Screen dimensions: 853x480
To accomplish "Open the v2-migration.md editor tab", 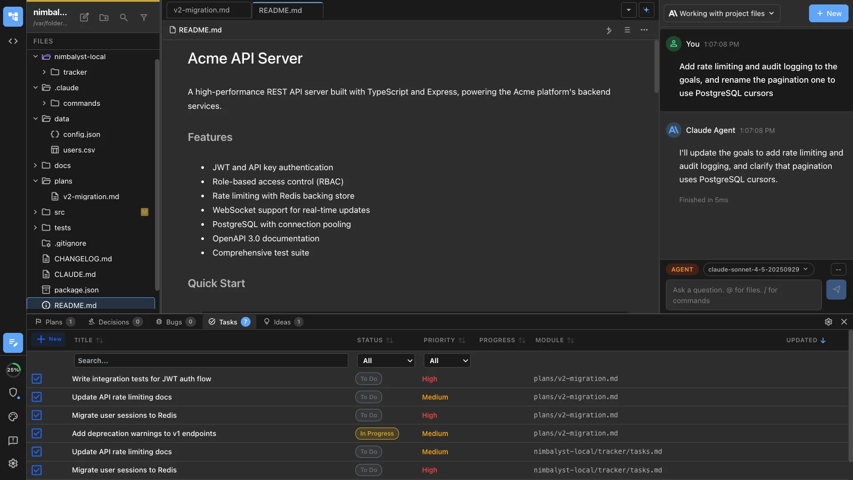I will (201, 9).
